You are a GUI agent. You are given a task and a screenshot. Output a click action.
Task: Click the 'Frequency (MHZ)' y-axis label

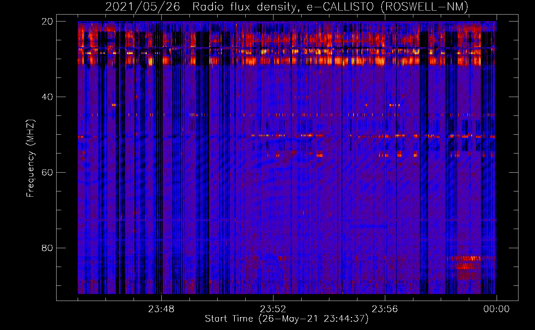pyautogui.click(x=30, y=158)
